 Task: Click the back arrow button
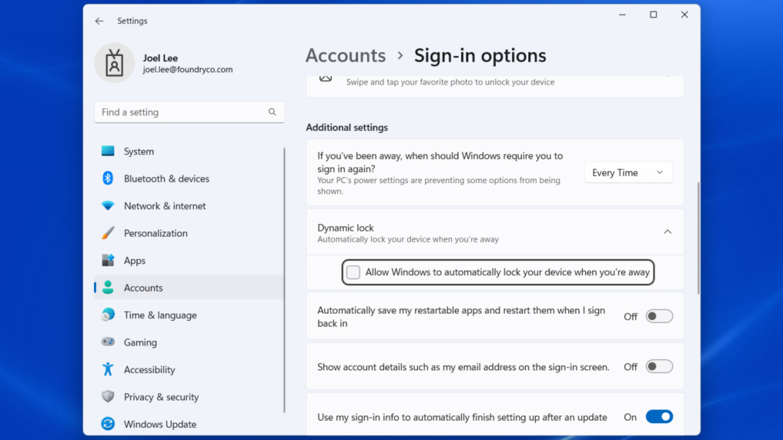click(x=99, y=21)
